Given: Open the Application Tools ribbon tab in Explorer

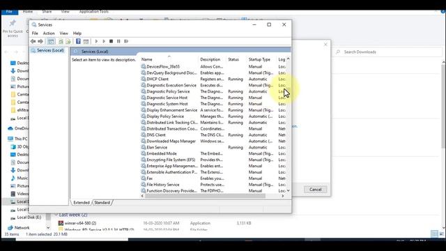Looking at the screenshot, I should click(94, 12).
